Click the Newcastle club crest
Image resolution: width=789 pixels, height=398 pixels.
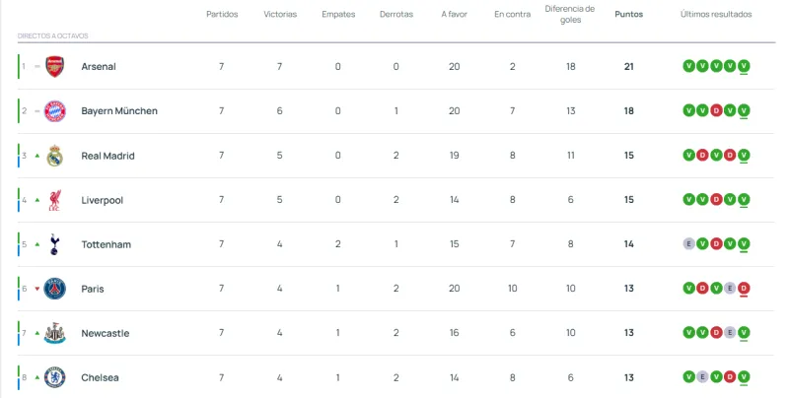(54, 333)
